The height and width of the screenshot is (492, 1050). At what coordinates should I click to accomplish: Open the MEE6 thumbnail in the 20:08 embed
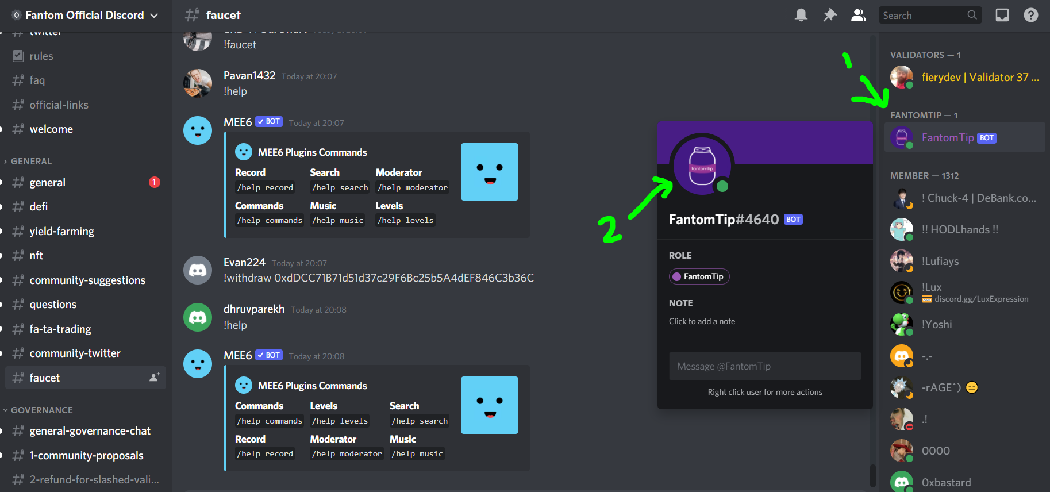click(x=490, y=405)
